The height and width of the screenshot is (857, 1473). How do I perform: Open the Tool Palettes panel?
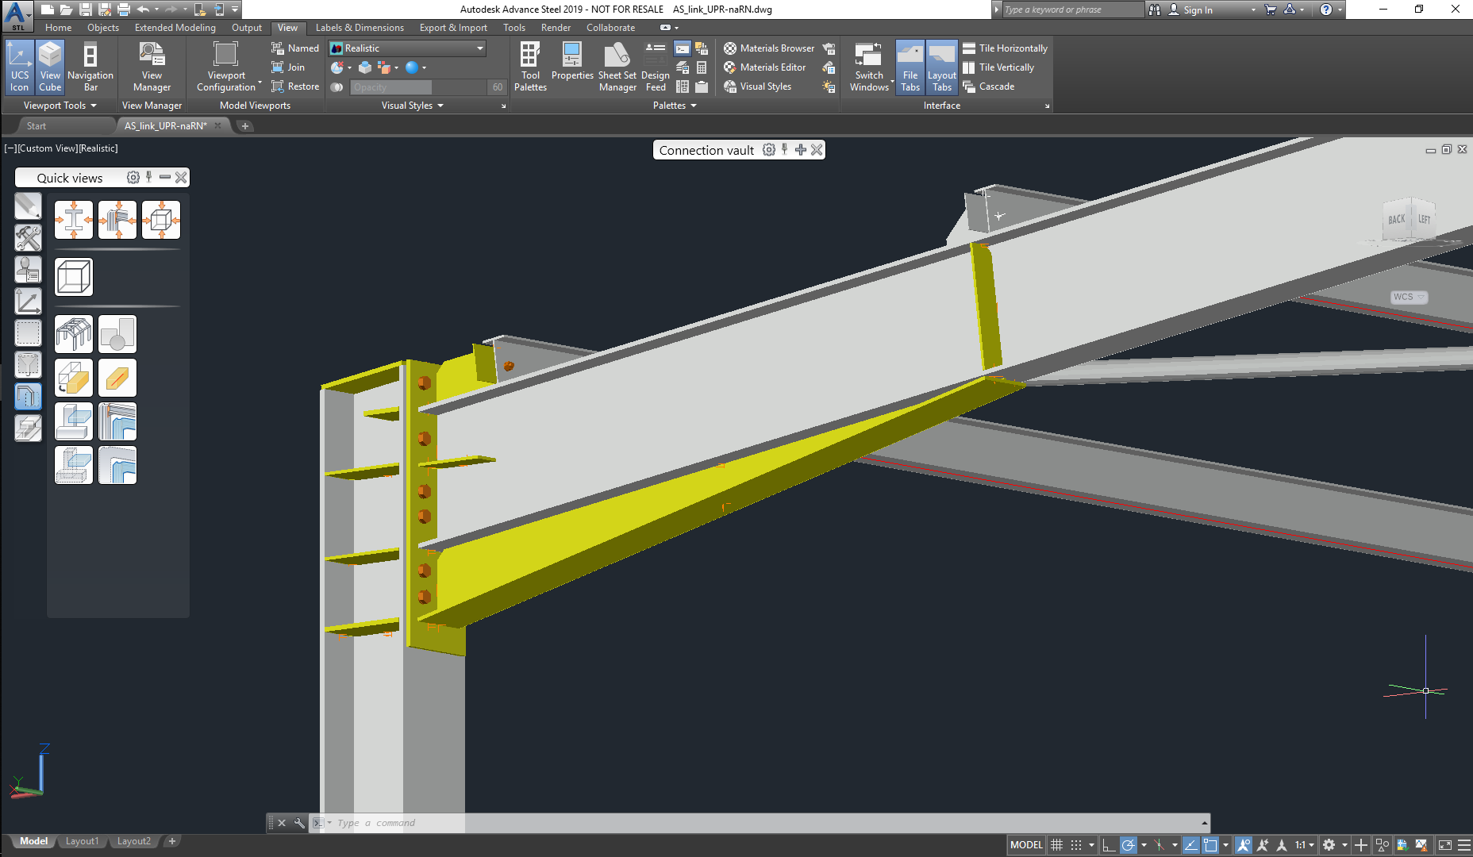[x=530, y=67]
